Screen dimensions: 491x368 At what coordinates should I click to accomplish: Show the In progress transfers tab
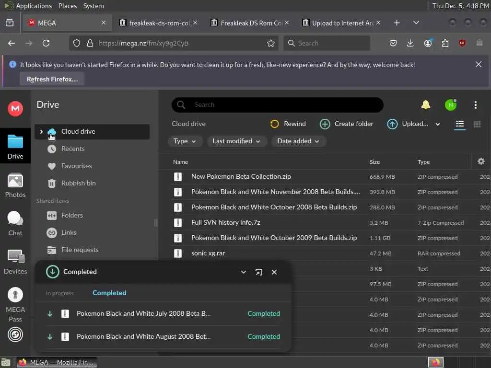(60, 293)
